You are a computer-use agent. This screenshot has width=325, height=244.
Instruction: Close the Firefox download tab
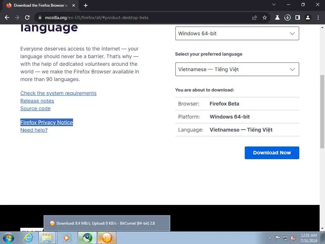pos(74,6)
